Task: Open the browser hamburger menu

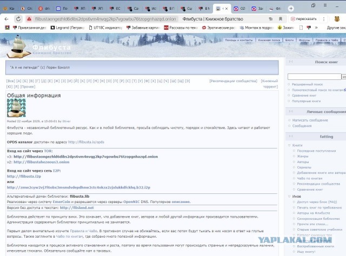Action: [x=325, y=5]
